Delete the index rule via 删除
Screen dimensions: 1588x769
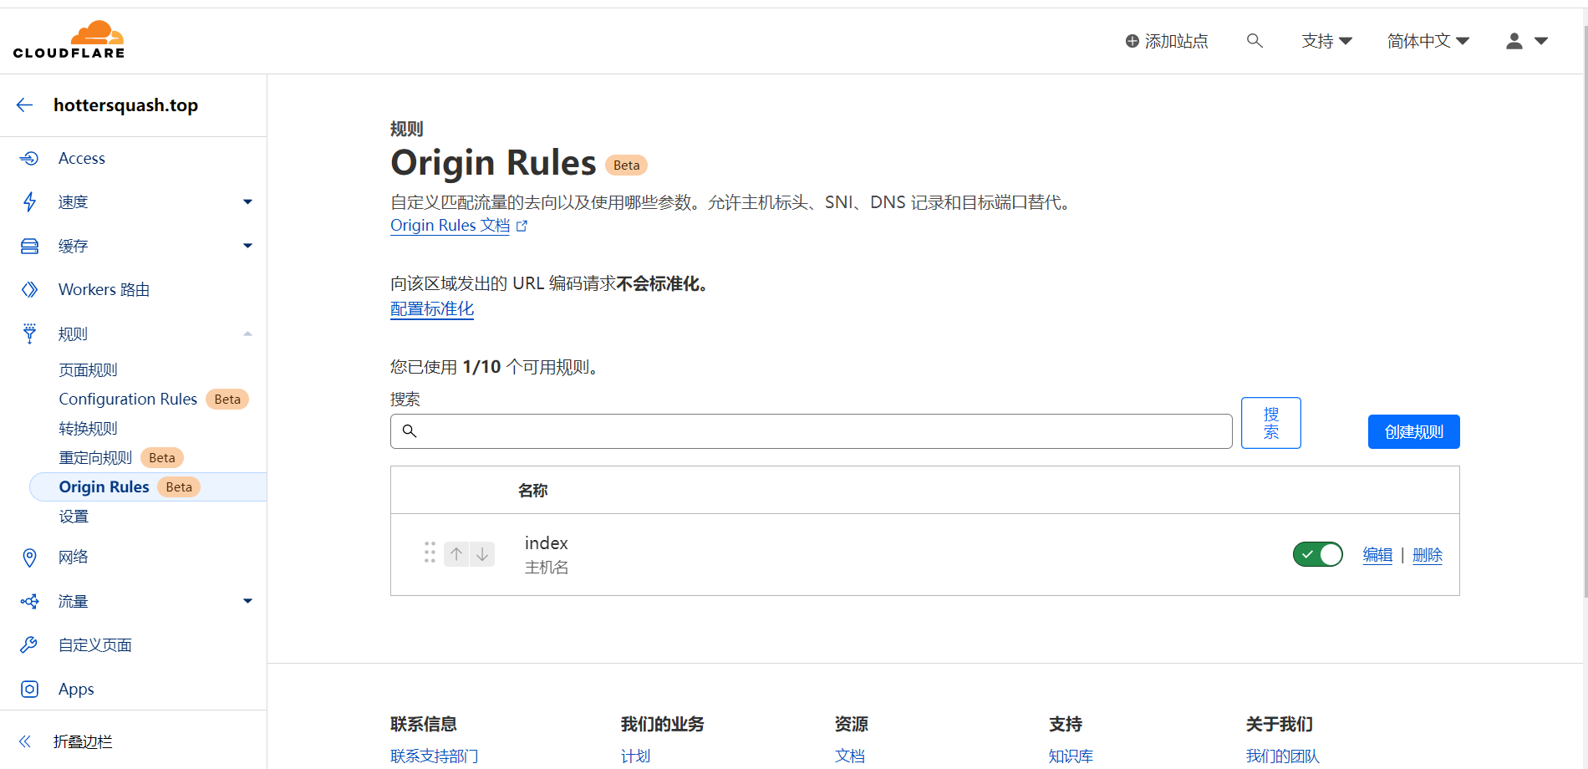click(1428, 554)
